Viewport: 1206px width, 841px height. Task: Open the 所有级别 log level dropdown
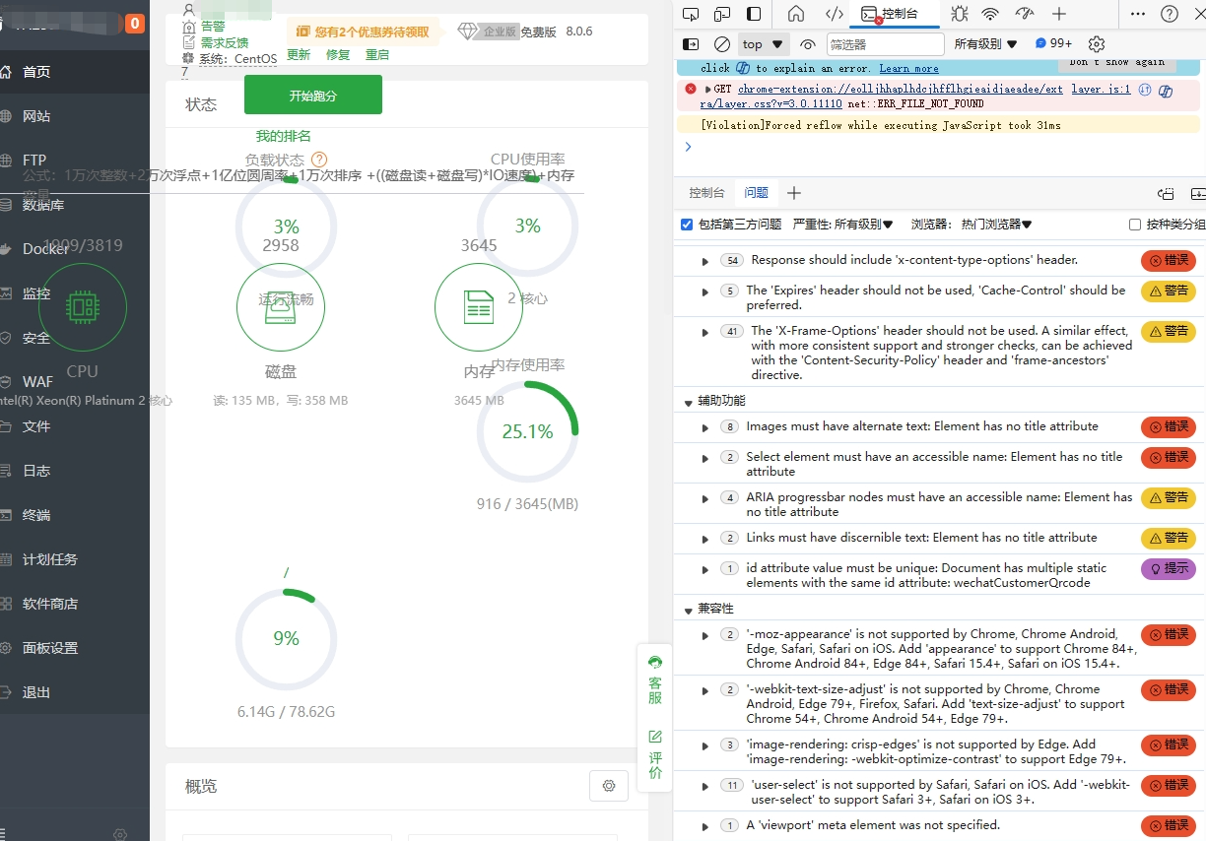[985, 44]
